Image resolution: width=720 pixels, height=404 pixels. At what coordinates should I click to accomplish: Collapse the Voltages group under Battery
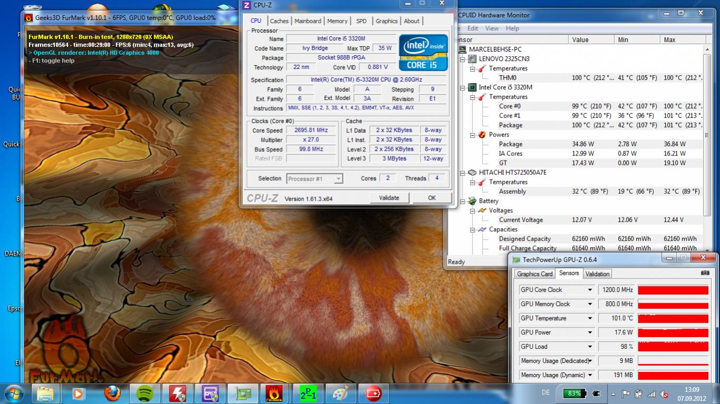(473, 211)
